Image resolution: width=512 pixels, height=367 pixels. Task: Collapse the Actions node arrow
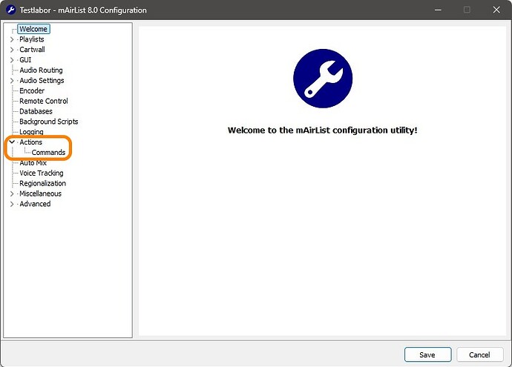[12, 142]
